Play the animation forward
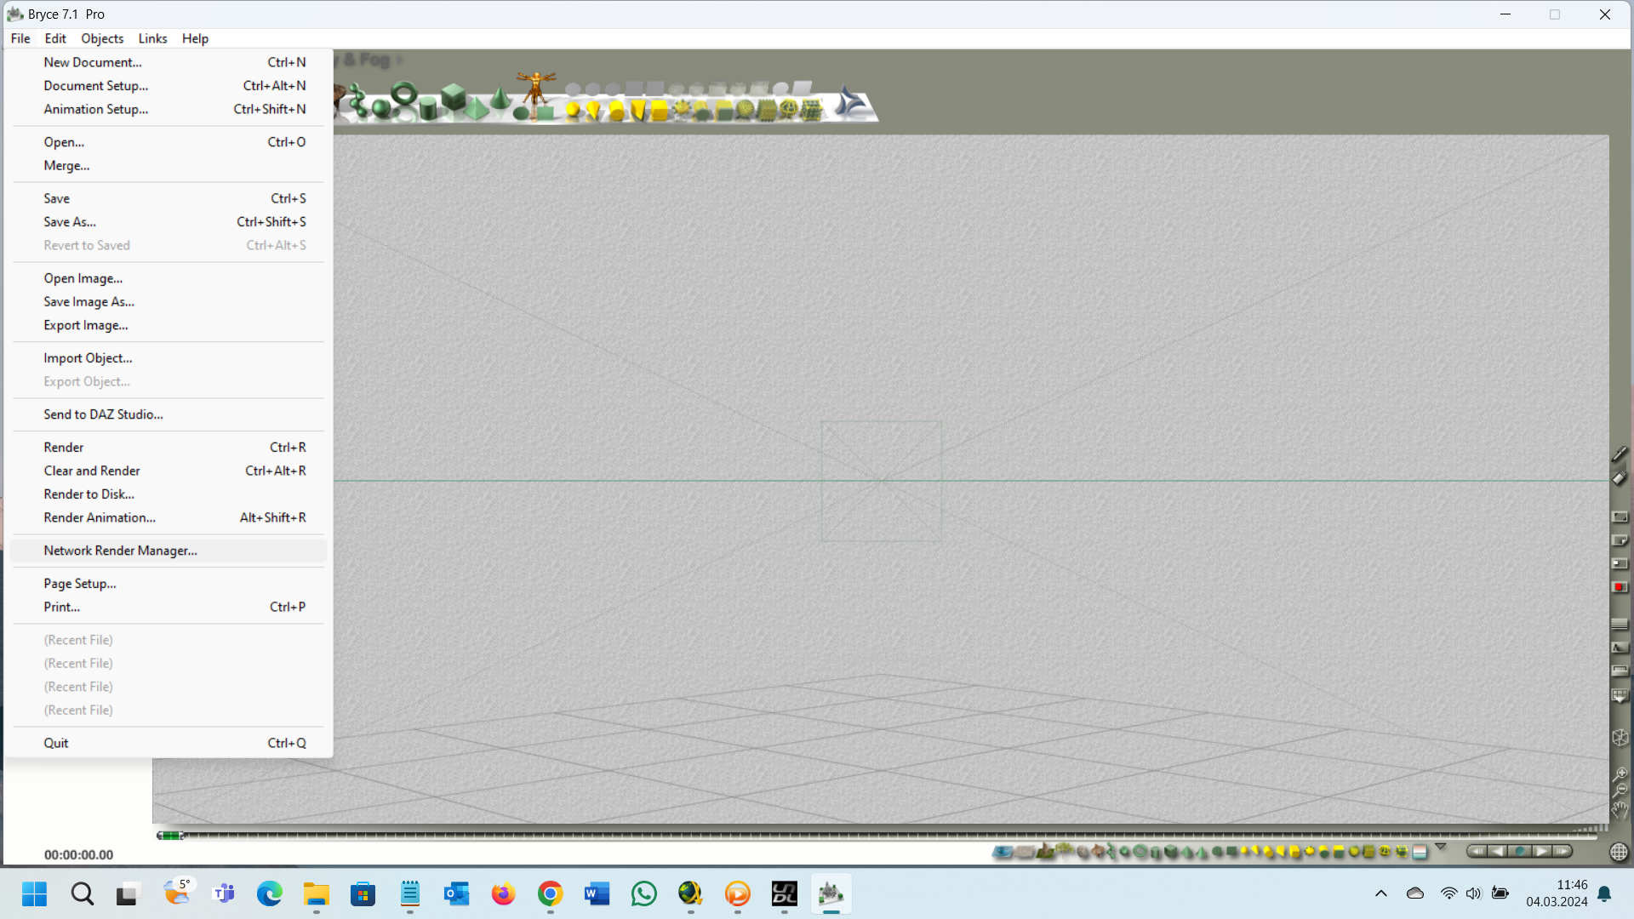 point(1541,851)
